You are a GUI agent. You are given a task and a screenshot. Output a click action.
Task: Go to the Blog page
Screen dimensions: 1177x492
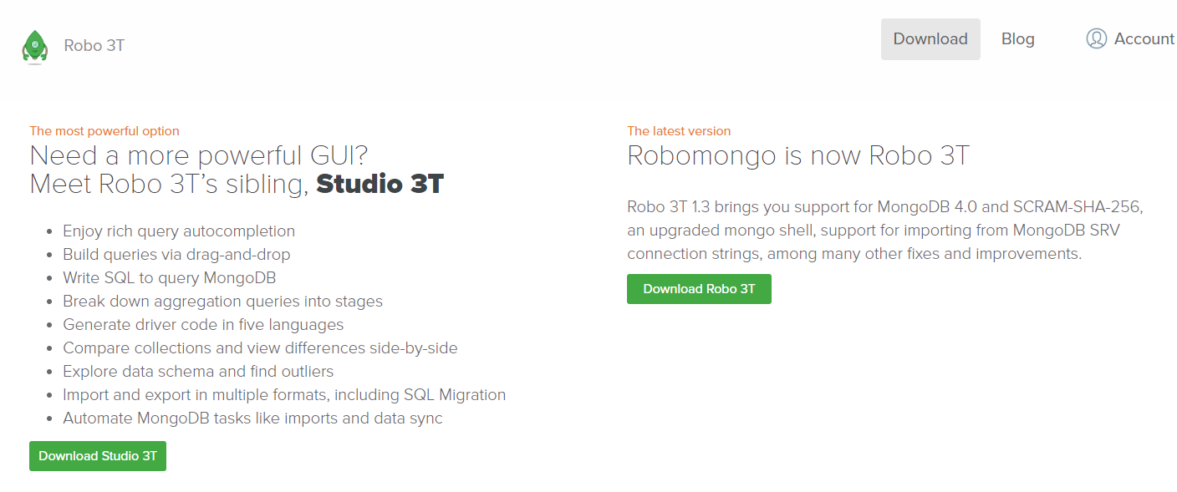tap(1017, 39)
